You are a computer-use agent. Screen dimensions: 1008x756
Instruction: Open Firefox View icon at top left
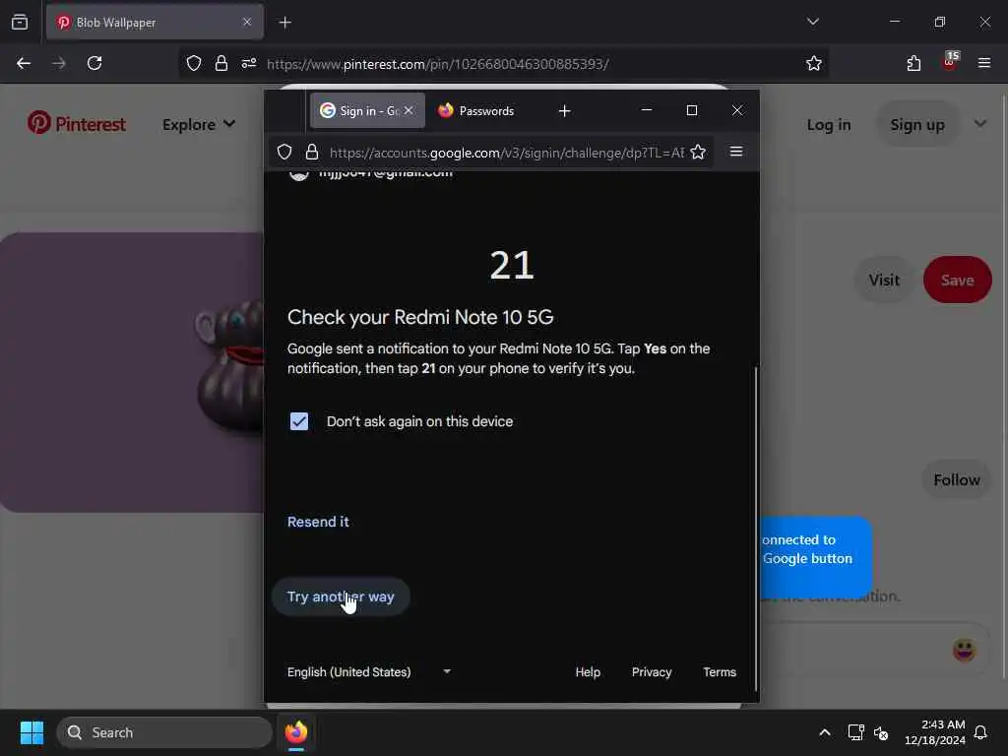pyautogui.click(x=20, y=22)
